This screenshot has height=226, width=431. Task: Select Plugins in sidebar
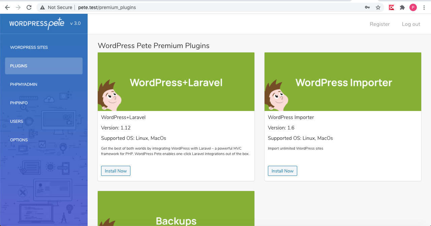coord(44,66)
